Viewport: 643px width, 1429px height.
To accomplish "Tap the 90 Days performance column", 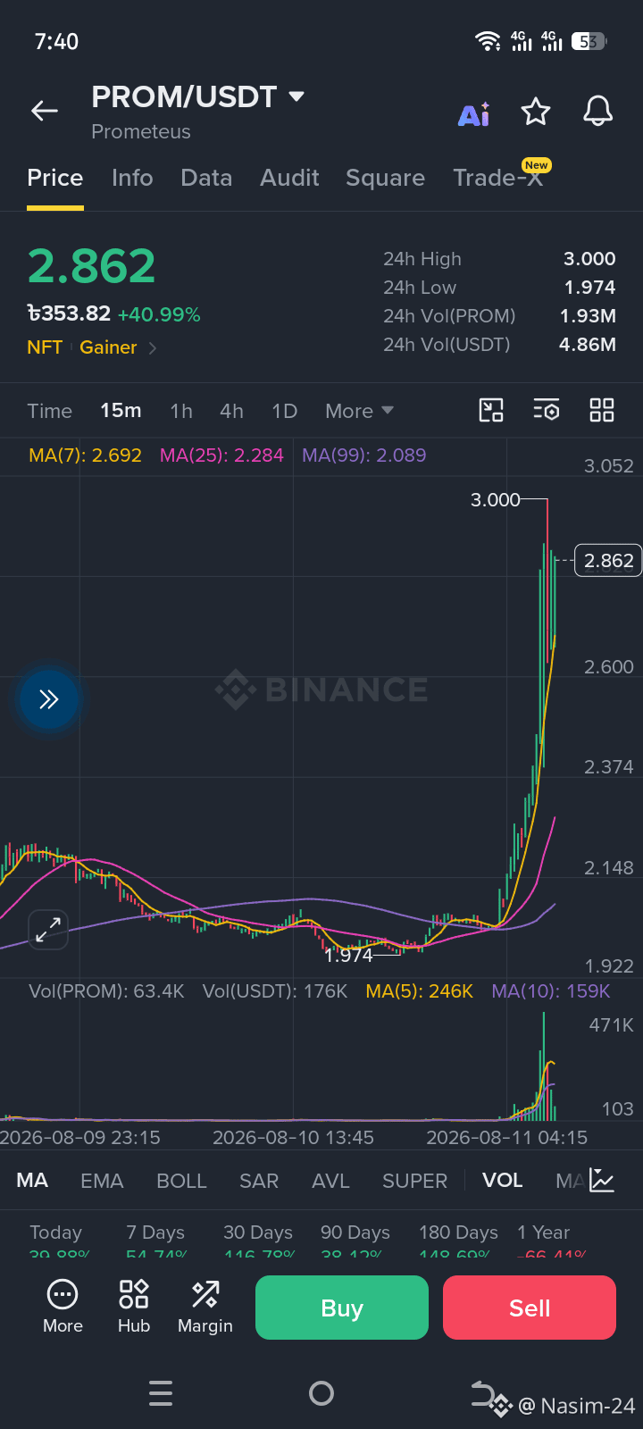I will [x=355, y=1242].
